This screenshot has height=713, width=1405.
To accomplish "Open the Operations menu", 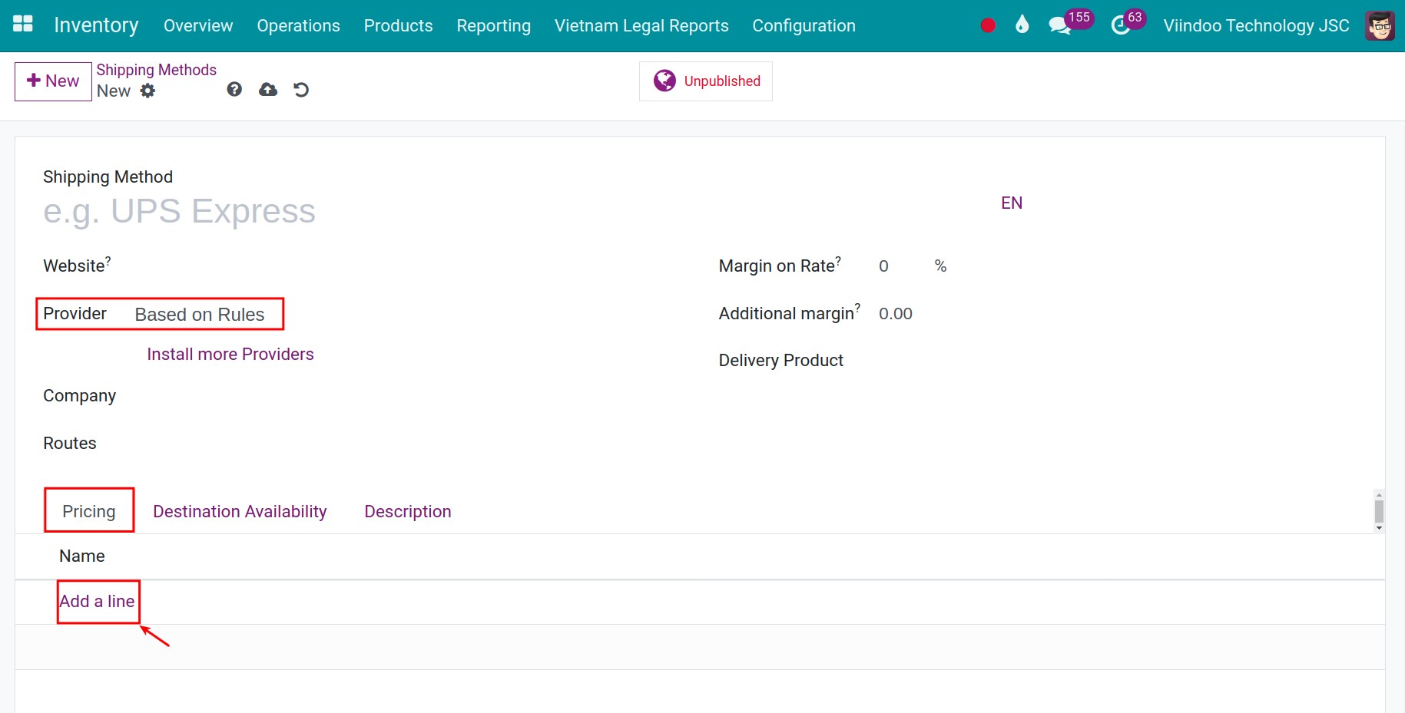I will (298, 25).
